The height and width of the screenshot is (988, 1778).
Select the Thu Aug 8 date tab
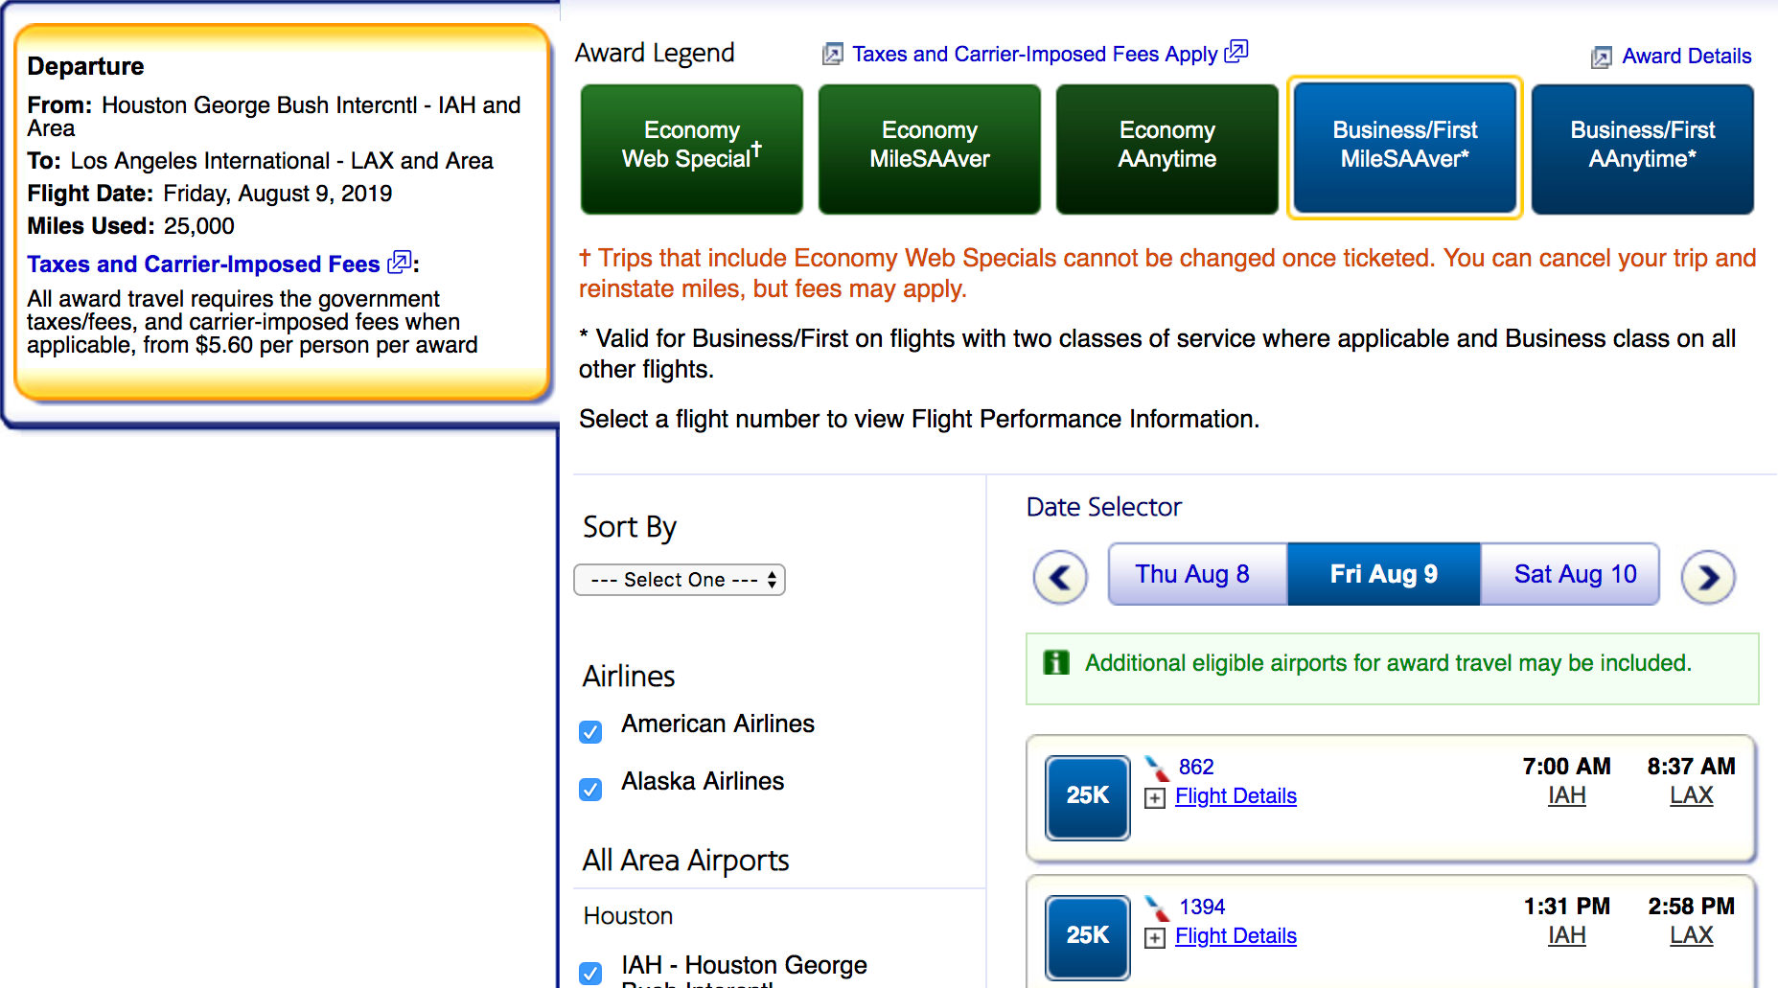pyautogui.click(x=1192, y=574)
